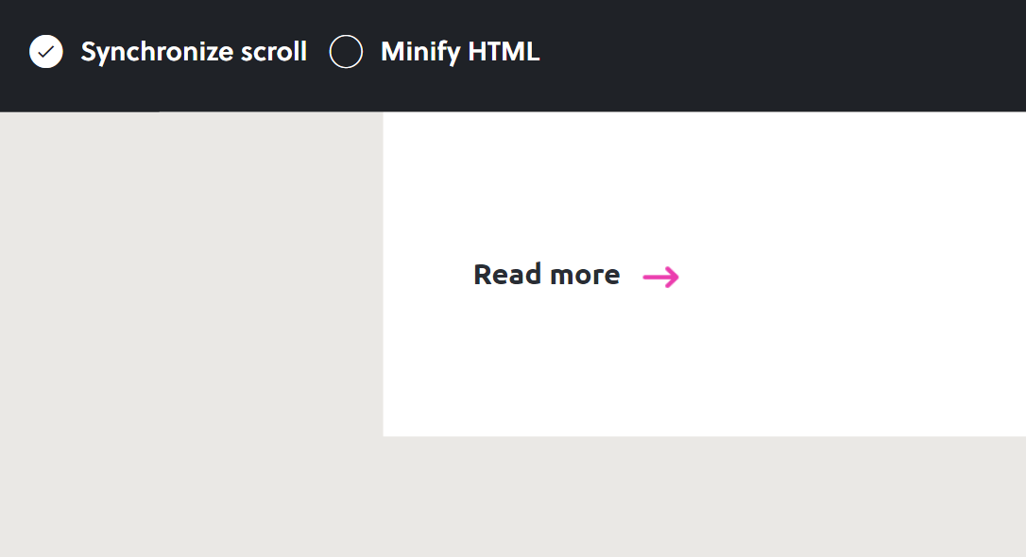Open the Read more link

546,274
